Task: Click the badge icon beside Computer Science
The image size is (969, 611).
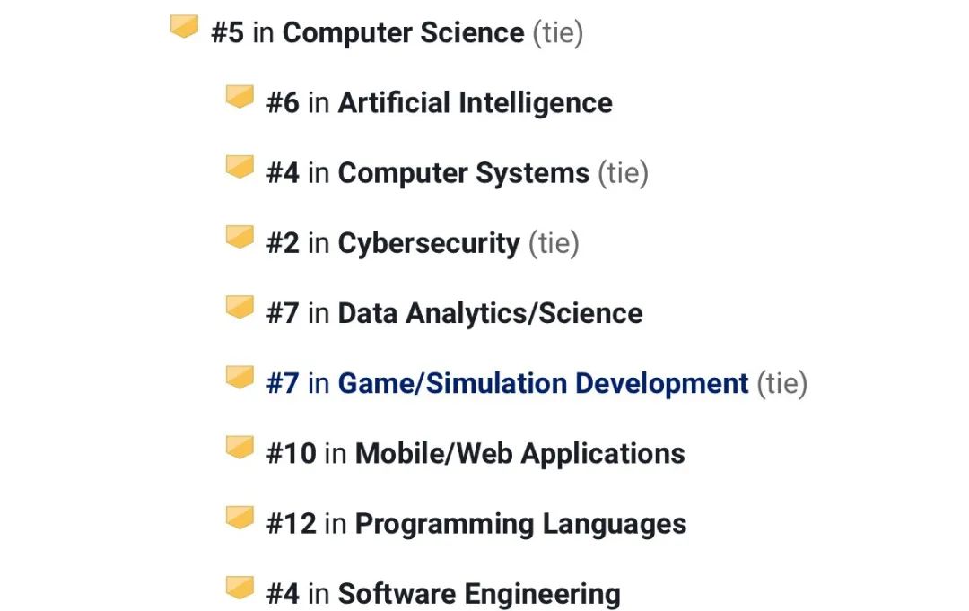Action: pyautogui.click(x=184, y=27)
